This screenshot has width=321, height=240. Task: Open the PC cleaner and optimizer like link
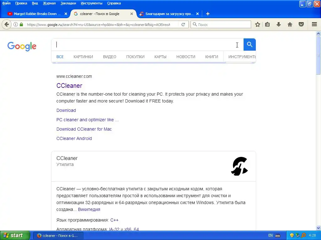87,120
